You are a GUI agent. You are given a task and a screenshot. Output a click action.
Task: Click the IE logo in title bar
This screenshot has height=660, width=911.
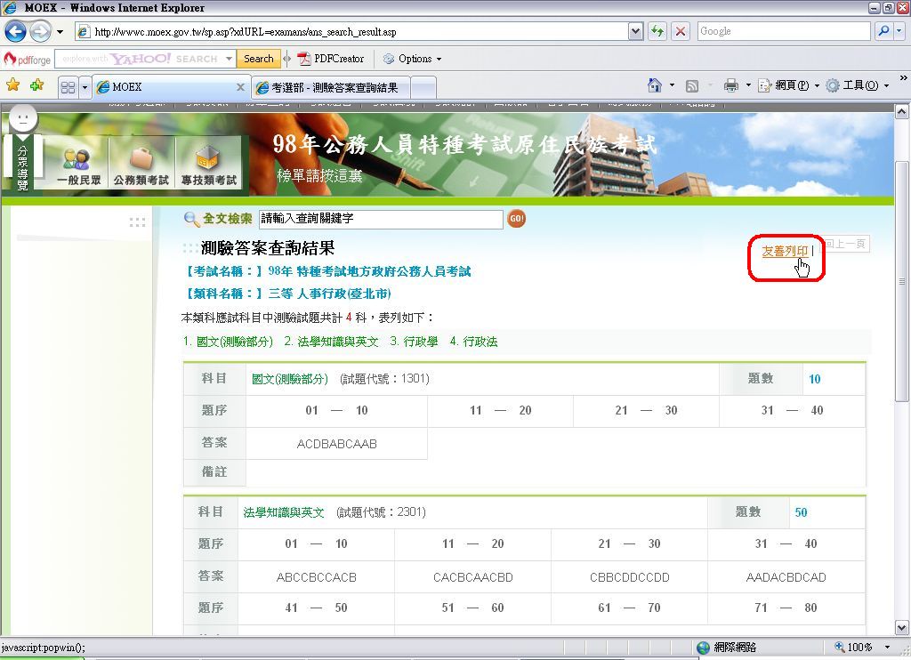tap(10, 7)
